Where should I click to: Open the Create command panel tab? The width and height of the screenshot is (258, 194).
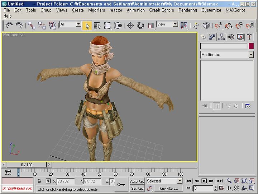point(204,37)
